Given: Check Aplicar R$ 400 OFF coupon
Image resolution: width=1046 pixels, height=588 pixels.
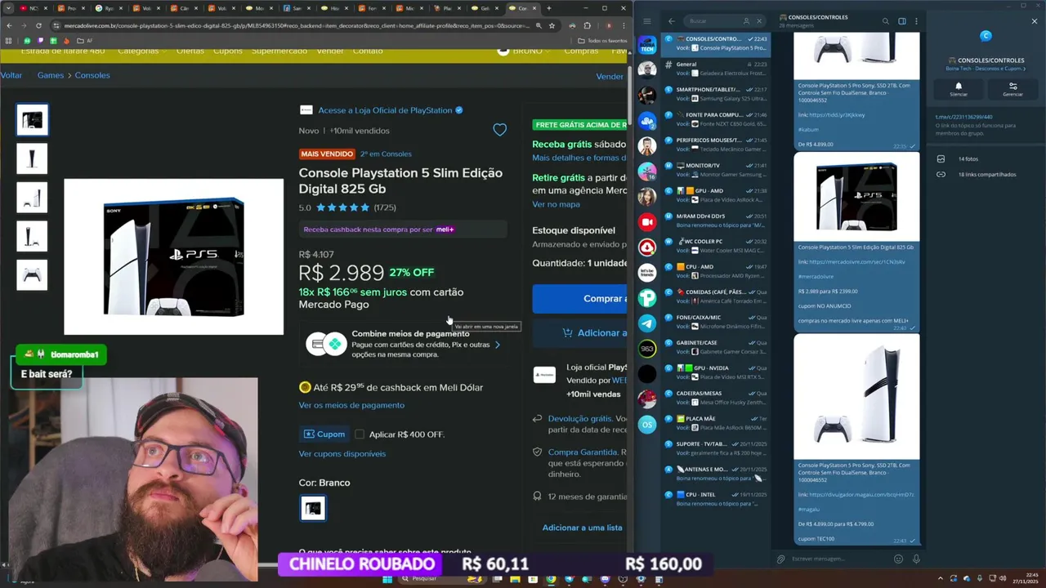Looking at the screenshot, I should tap(360, 434).
